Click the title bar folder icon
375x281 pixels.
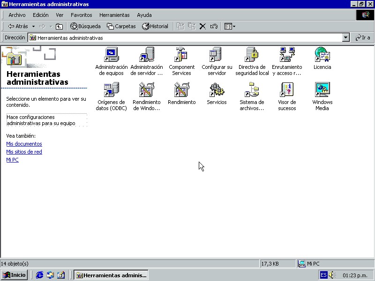pyautogui.click(x=5, y=4)
